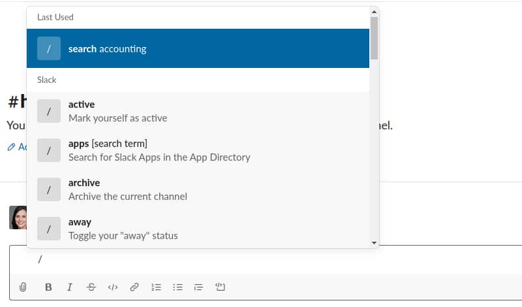The height and width of the screenshot is (307, 522).
Task: Toggle italic formatting
Action: (70, 287)
